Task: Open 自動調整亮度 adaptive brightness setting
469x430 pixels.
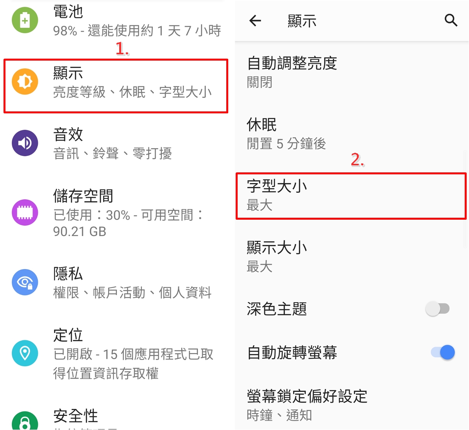Action: pos(351,72)
